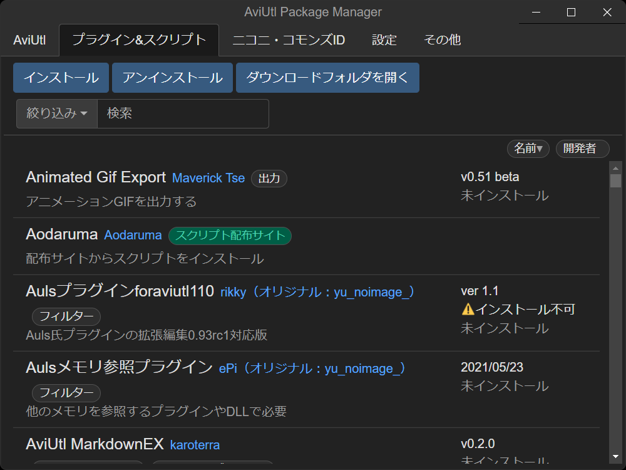
Task: Select the Aulsメモリ参照プラグイン package
Action: coord(306,390)
